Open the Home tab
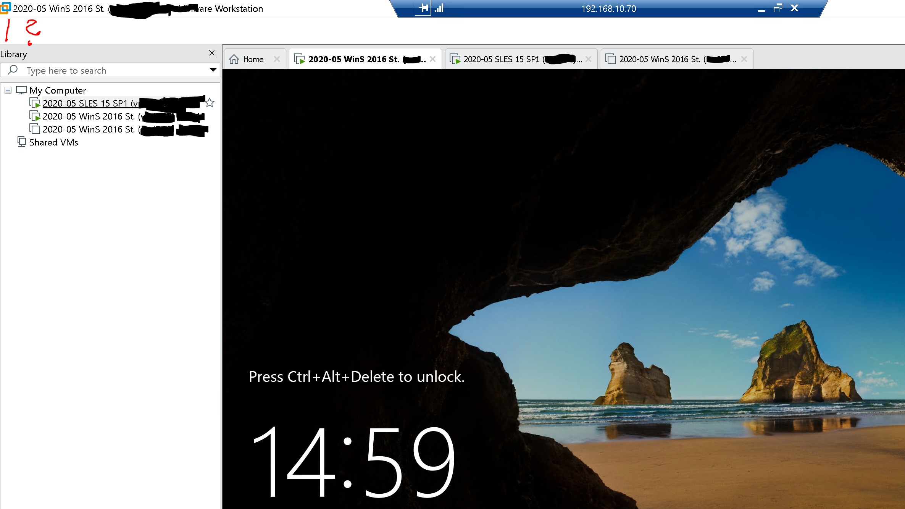This screenshot has height=509, width=905. tap(253, 59)
